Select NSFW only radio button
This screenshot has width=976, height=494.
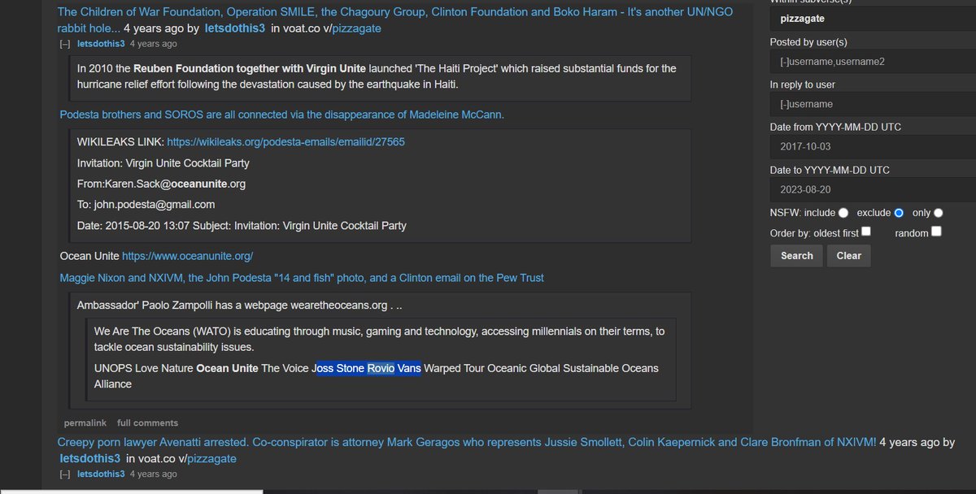pyautogui.click(x=939, y=213)
